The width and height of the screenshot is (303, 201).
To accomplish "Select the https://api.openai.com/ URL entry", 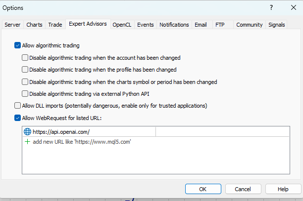I will [x=61, y=131].
